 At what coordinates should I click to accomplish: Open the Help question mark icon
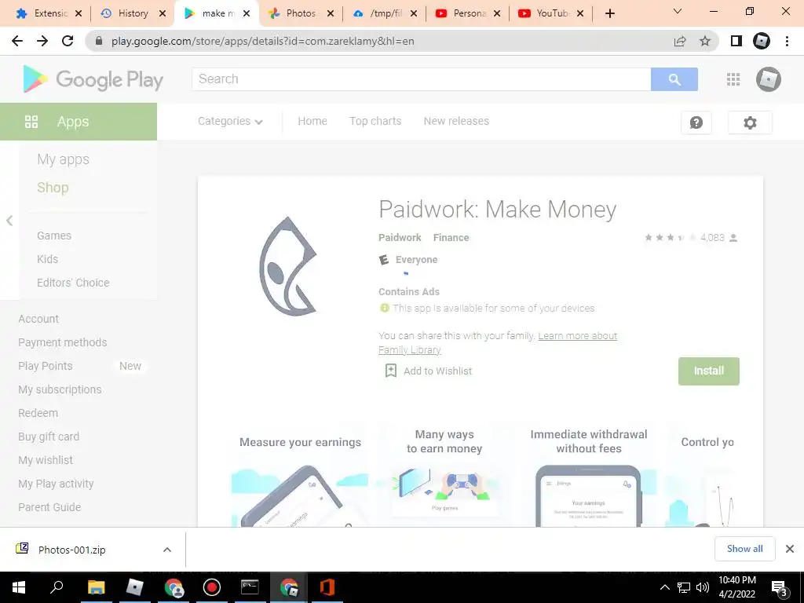[x=696, y=122]
